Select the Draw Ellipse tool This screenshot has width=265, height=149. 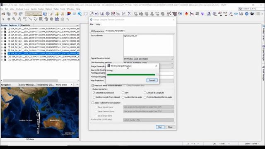tap(51, 19)
